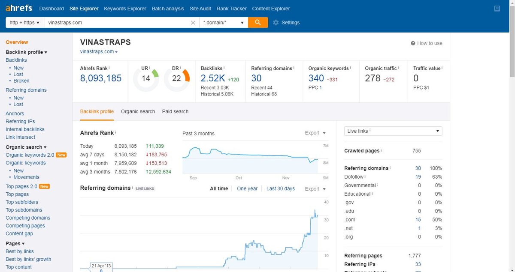
Task: Click the How to use help icon
Action: coord(413,43)
